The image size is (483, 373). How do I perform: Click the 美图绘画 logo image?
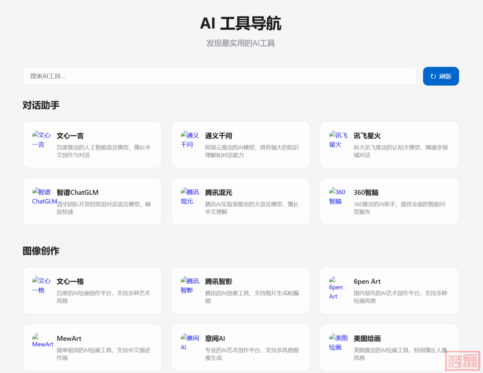[x=338, y=342]
